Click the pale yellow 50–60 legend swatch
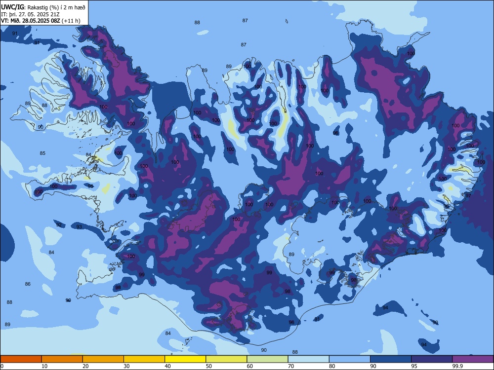Screen dimensions: 494x370 [x=226, y=359]
